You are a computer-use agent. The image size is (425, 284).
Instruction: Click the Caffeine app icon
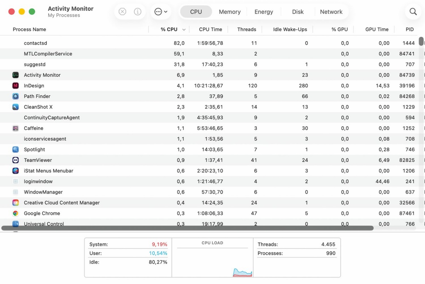[16, 128]
